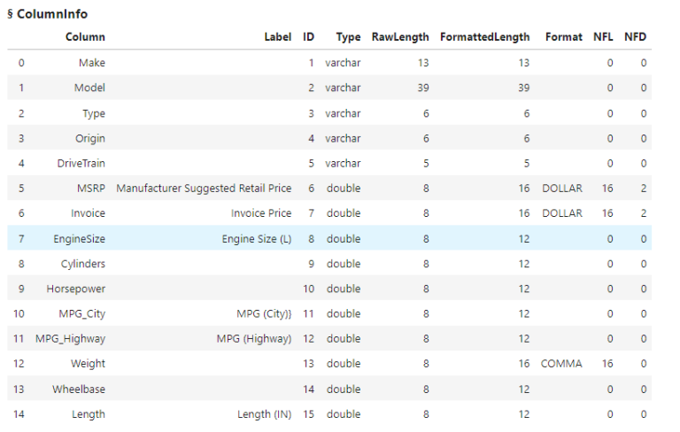The image size is (680, 432).
Task: Click the RawLength column header
Action: click(x=400, y=37)
